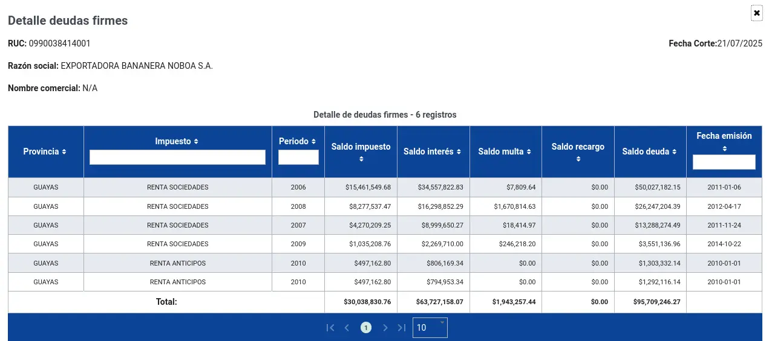Click saldo interés $2,269,710.00 cell

coord(433,244)
